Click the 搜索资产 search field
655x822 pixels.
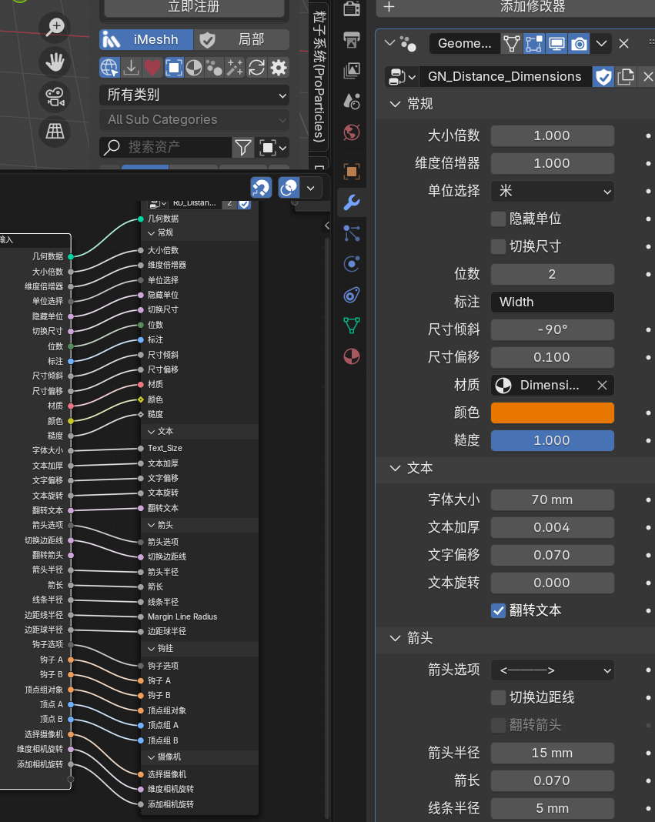click(165, 148)
